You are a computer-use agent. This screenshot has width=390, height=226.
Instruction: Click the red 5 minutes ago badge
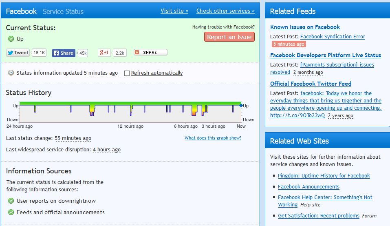click(x=289, y=44)
